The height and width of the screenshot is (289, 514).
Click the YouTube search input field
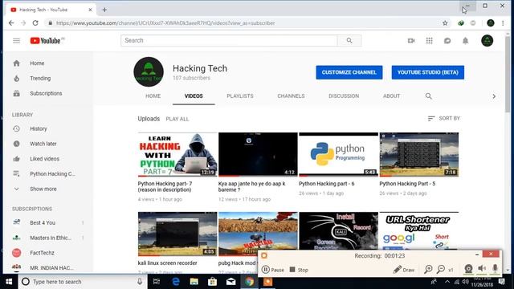229,41
